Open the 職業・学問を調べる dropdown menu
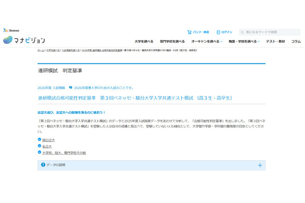Image resolution: width=305 pixels, height=203 pixels. pos(244,41)
